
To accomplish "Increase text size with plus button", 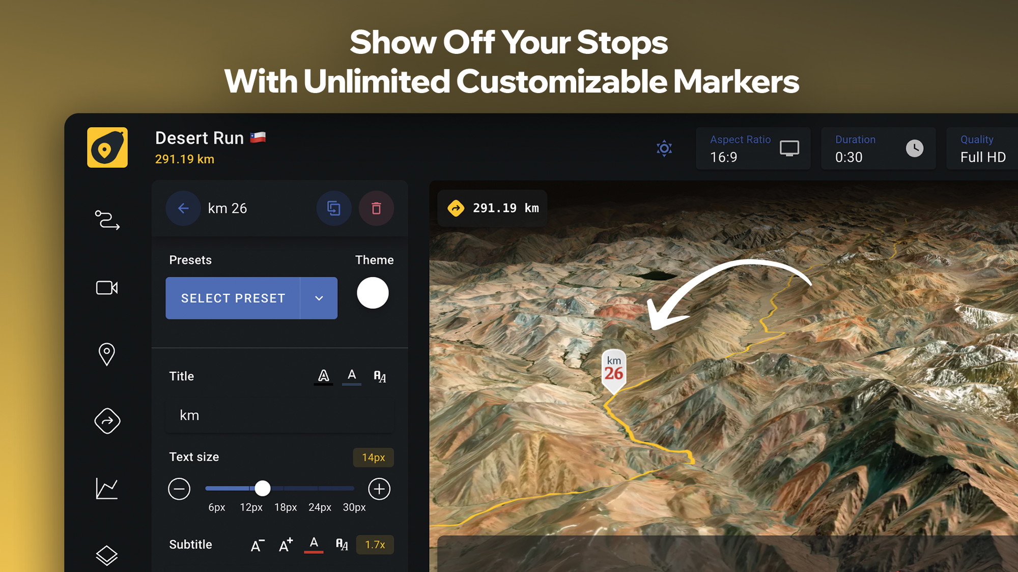I will 379,489.
